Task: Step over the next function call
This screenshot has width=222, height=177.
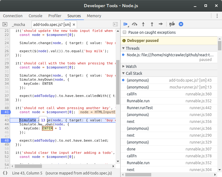Action: click(x=135, y=24)
